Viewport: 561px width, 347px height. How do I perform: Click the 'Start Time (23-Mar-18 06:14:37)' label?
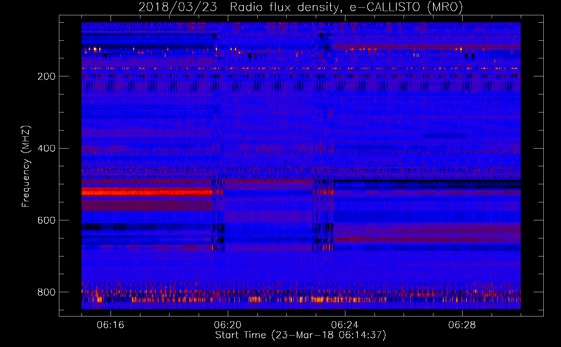301,335
